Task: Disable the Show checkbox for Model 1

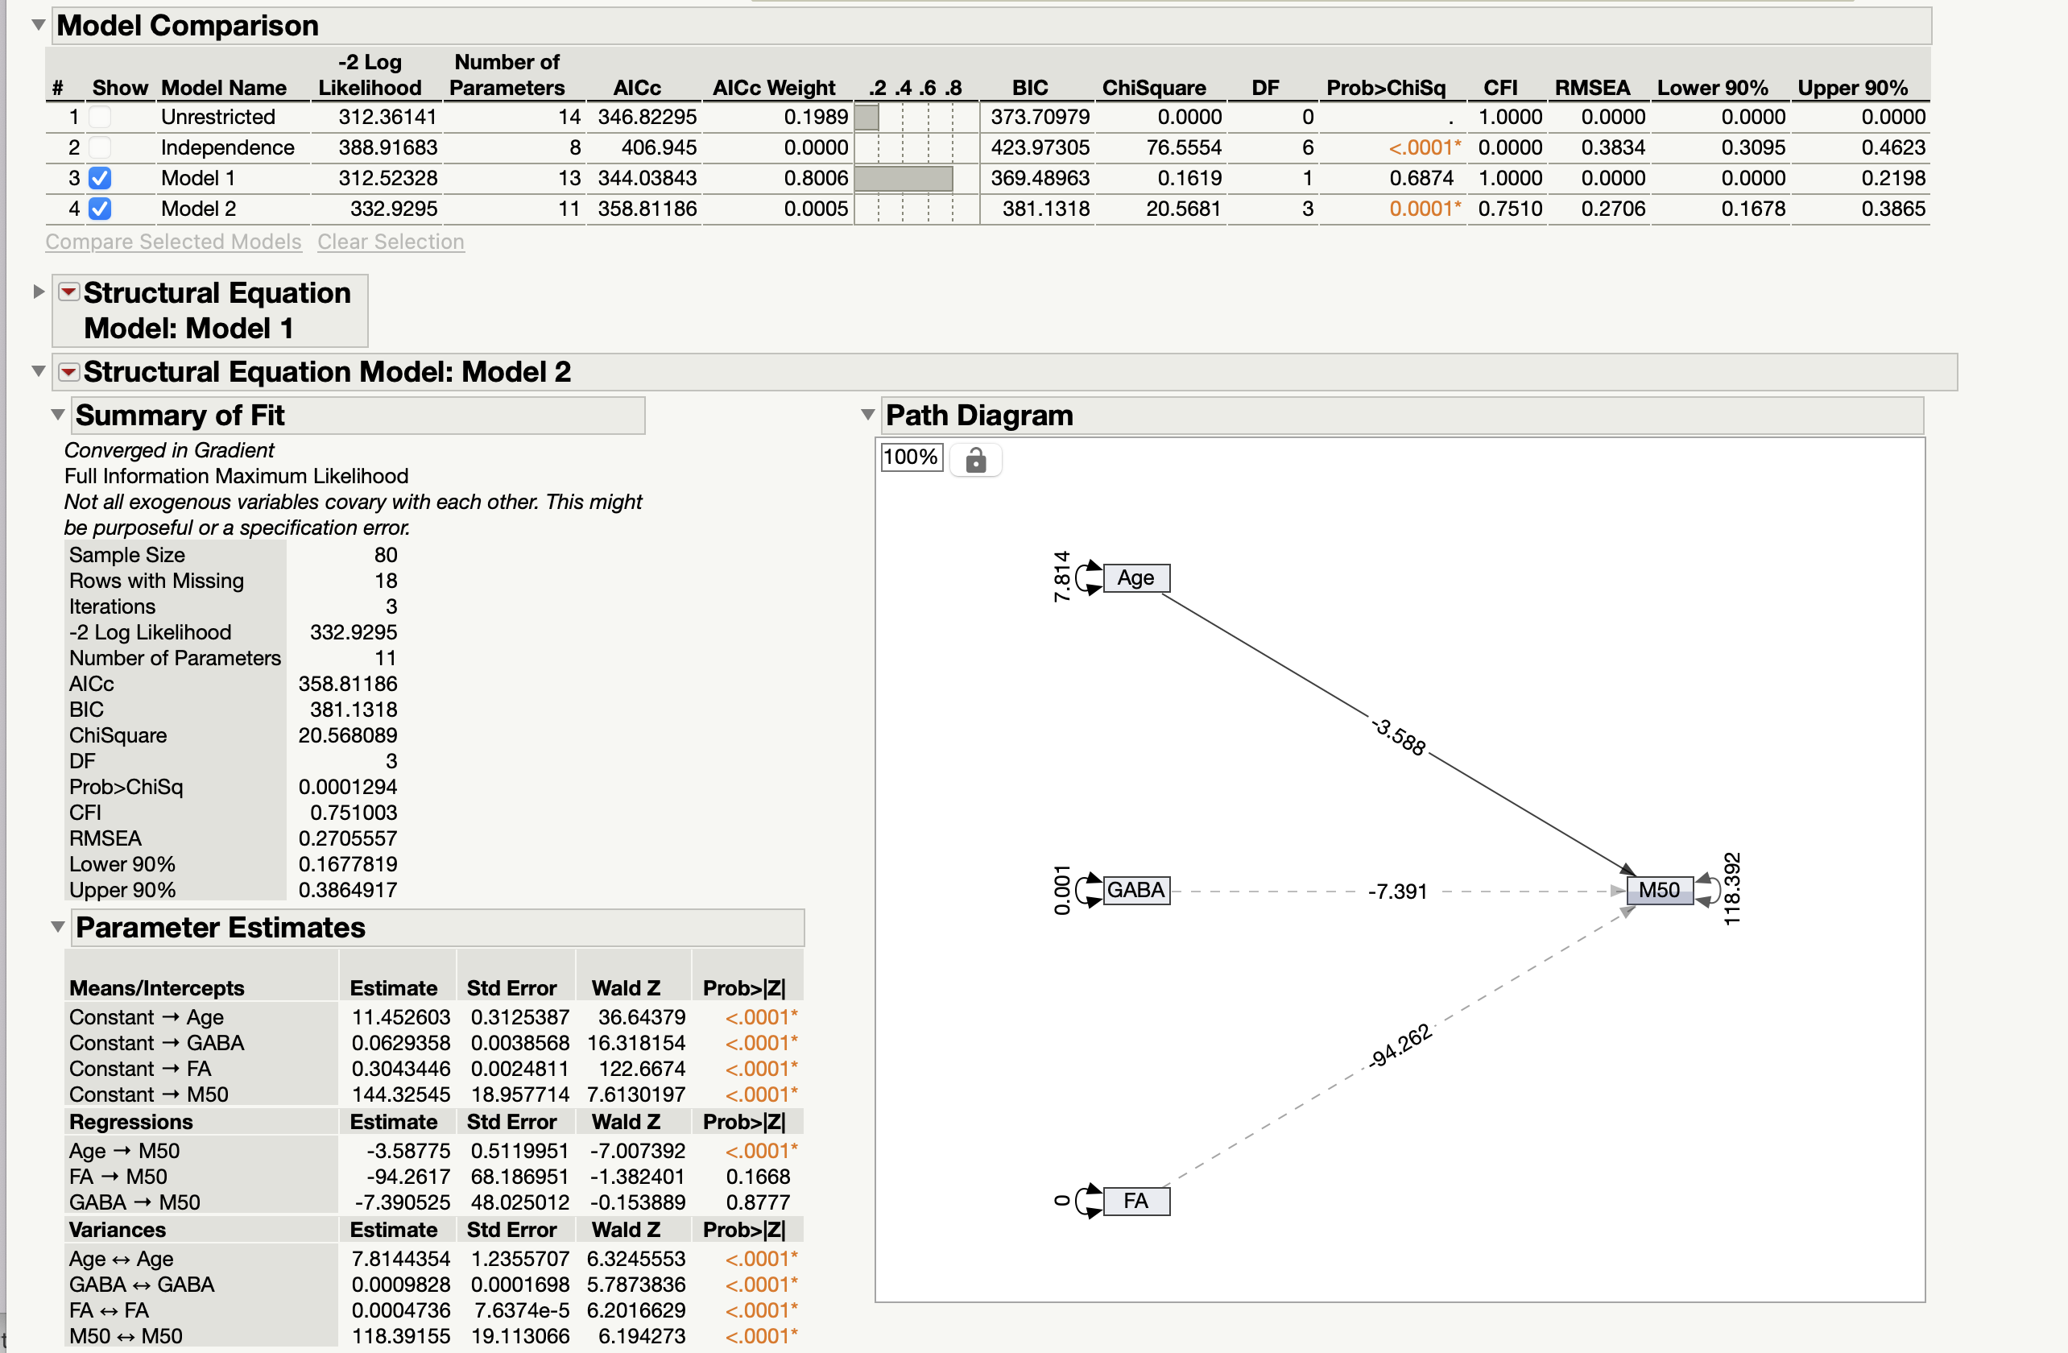Action: [x=101, y=178]
